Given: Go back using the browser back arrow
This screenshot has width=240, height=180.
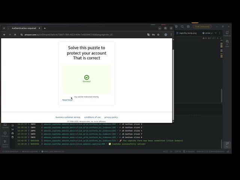Looking at the screenshot, I should coord(4,35).
